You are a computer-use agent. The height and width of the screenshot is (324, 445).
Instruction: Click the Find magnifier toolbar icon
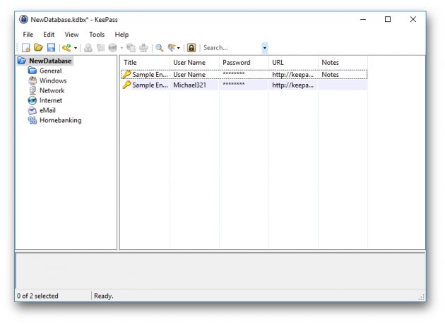click(x=160, y=48)
